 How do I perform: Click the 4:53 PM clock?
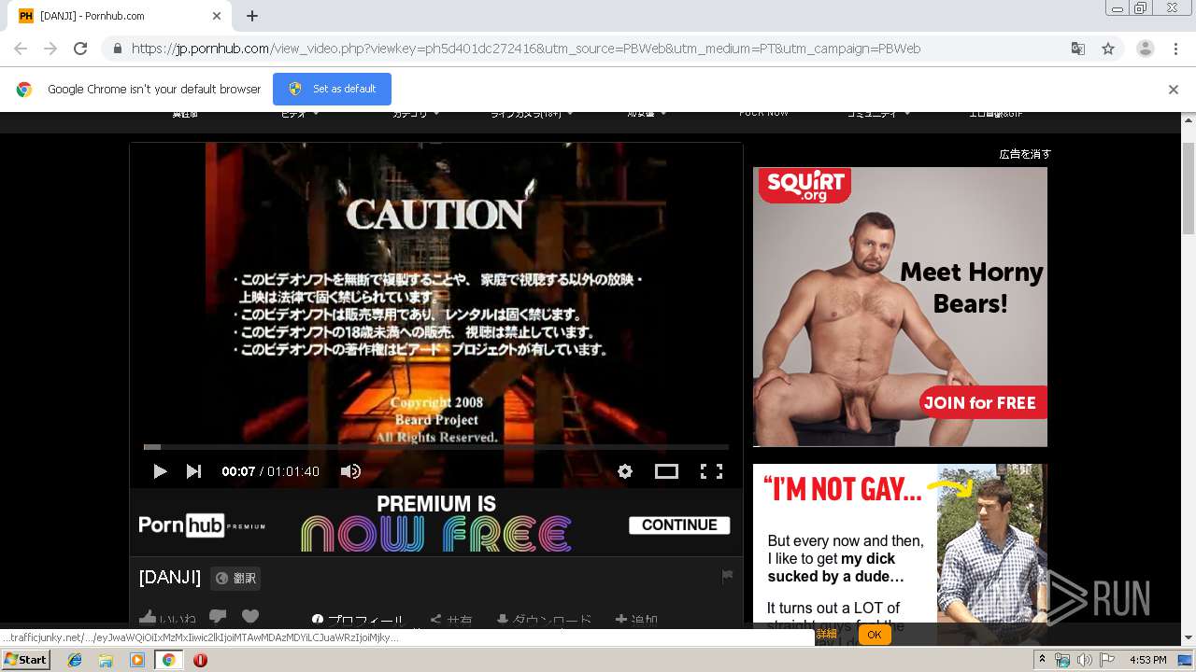point(1147,660)
